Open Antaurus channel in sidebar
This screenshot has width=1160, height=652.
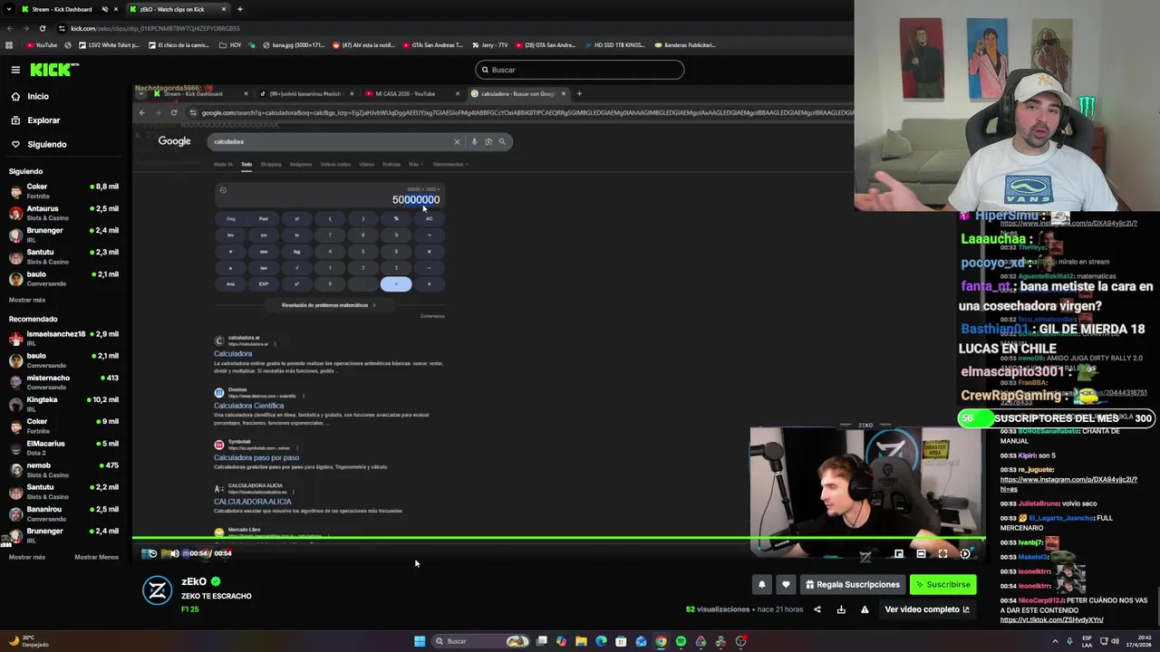(x=63, y=213)
